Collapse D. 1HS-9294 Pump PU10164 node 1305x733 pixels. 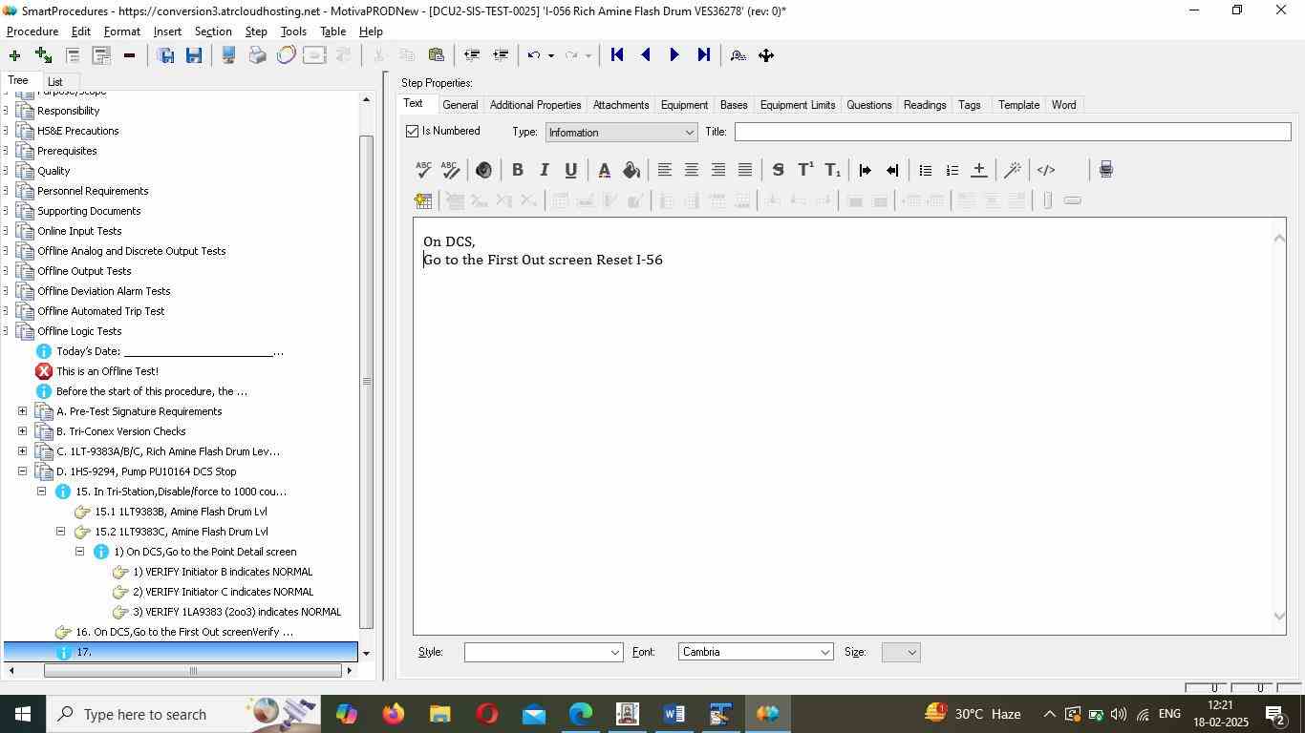click(23, 471)
